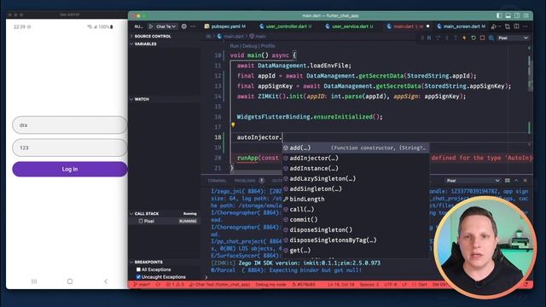Tap the Log in button in emulator
This screenshot has height=307, width=546.
(70, 169)
